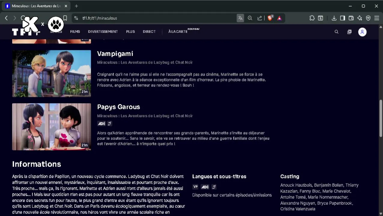Open the Brave VPN shield icon
The width and height of the screenshot is (383, 216).
pos(368,18)
